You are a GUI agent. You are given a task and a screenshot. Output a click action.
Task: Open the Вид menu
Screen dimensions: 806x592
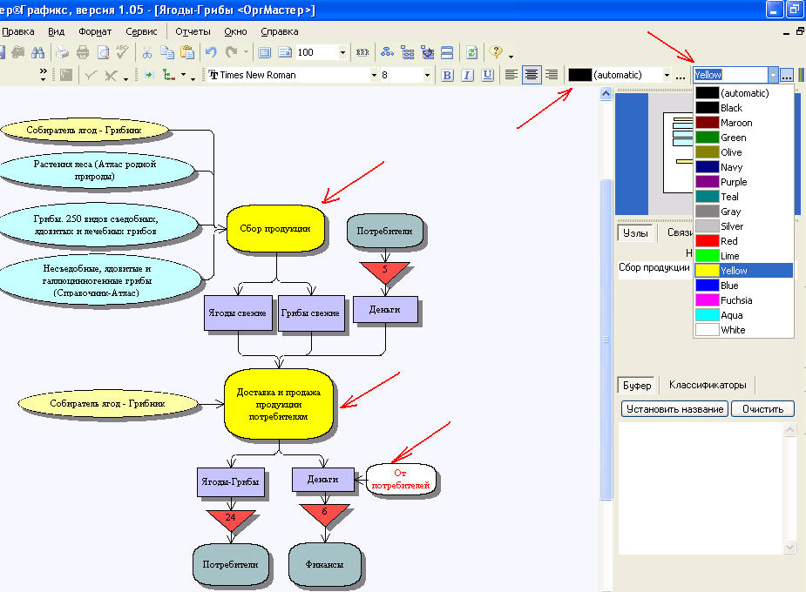pyautogui.click(x=56, y=31)
